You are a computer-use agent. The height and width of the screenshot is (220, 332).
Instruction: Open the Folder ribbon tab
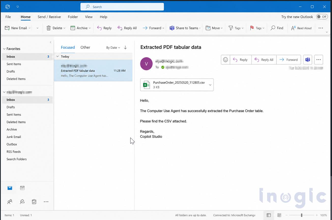click(73, 17)
